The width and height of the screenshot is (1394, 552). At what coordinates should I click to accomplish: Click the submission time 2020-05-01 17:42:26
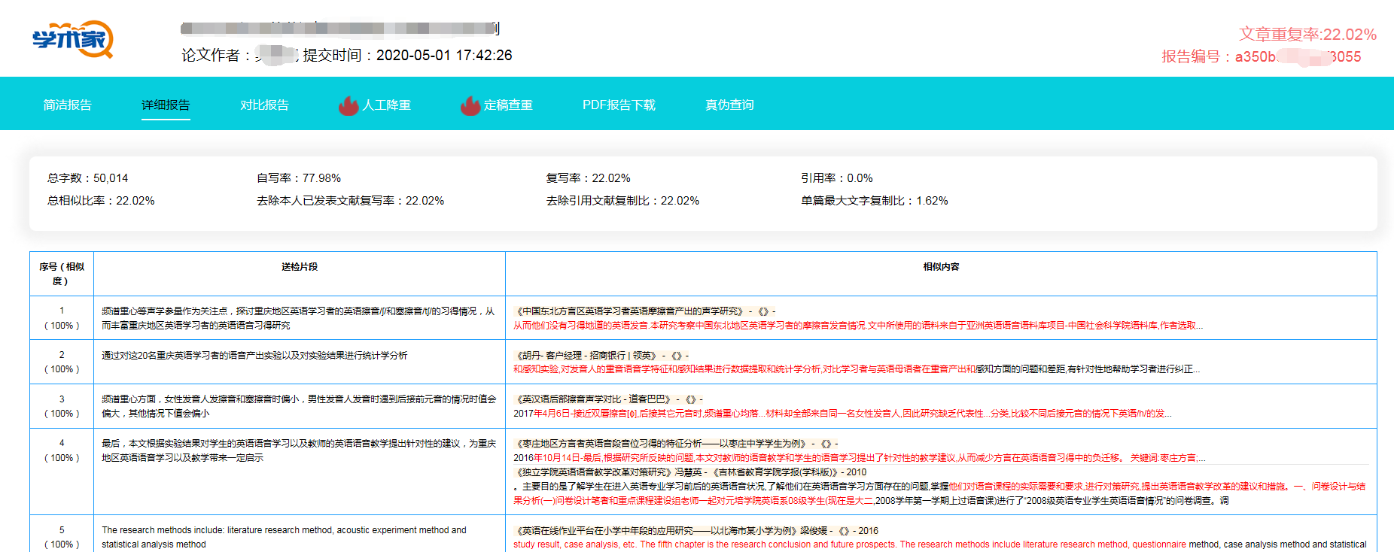point(444,55)
